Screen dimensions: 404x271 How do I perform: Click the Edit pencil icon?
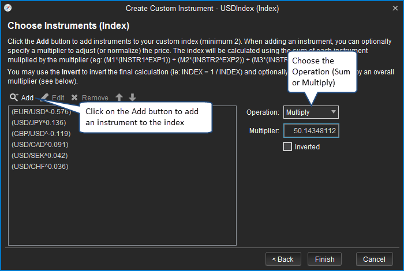(x=46, y=97)
